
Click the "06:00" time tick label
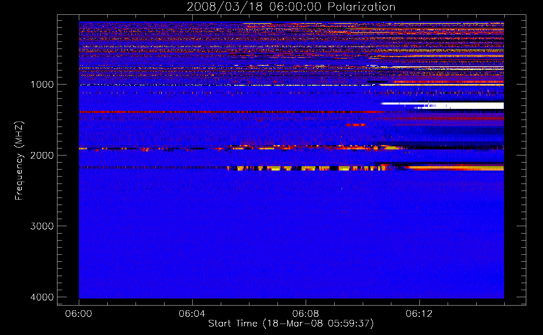(x=79, y=314)
